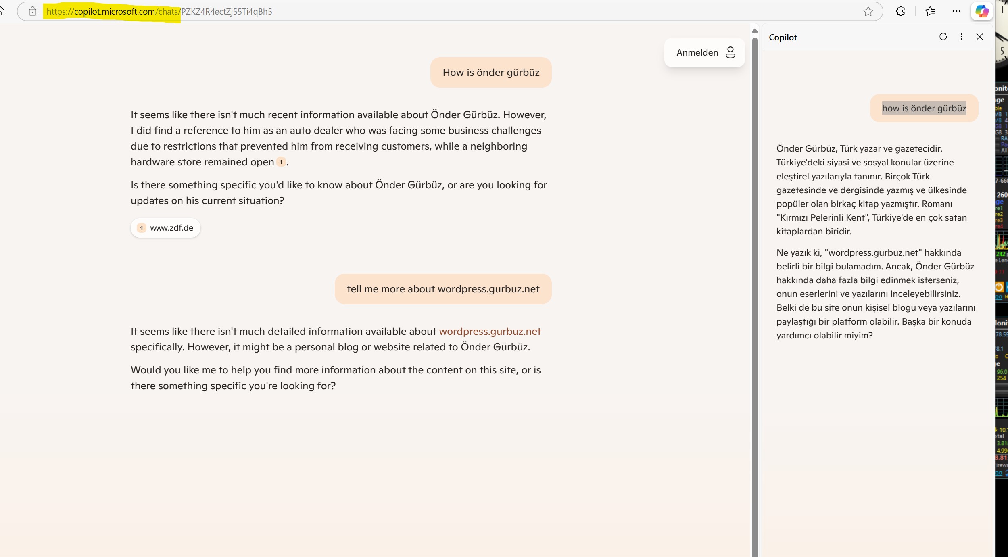
Task: Open the www.zdf.de source chip
Action: click(165, 228)
